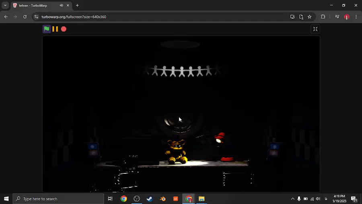Open the Chrome profile avatar menu
This screenshot has width=362, height=204.
[x=347, y=17]
